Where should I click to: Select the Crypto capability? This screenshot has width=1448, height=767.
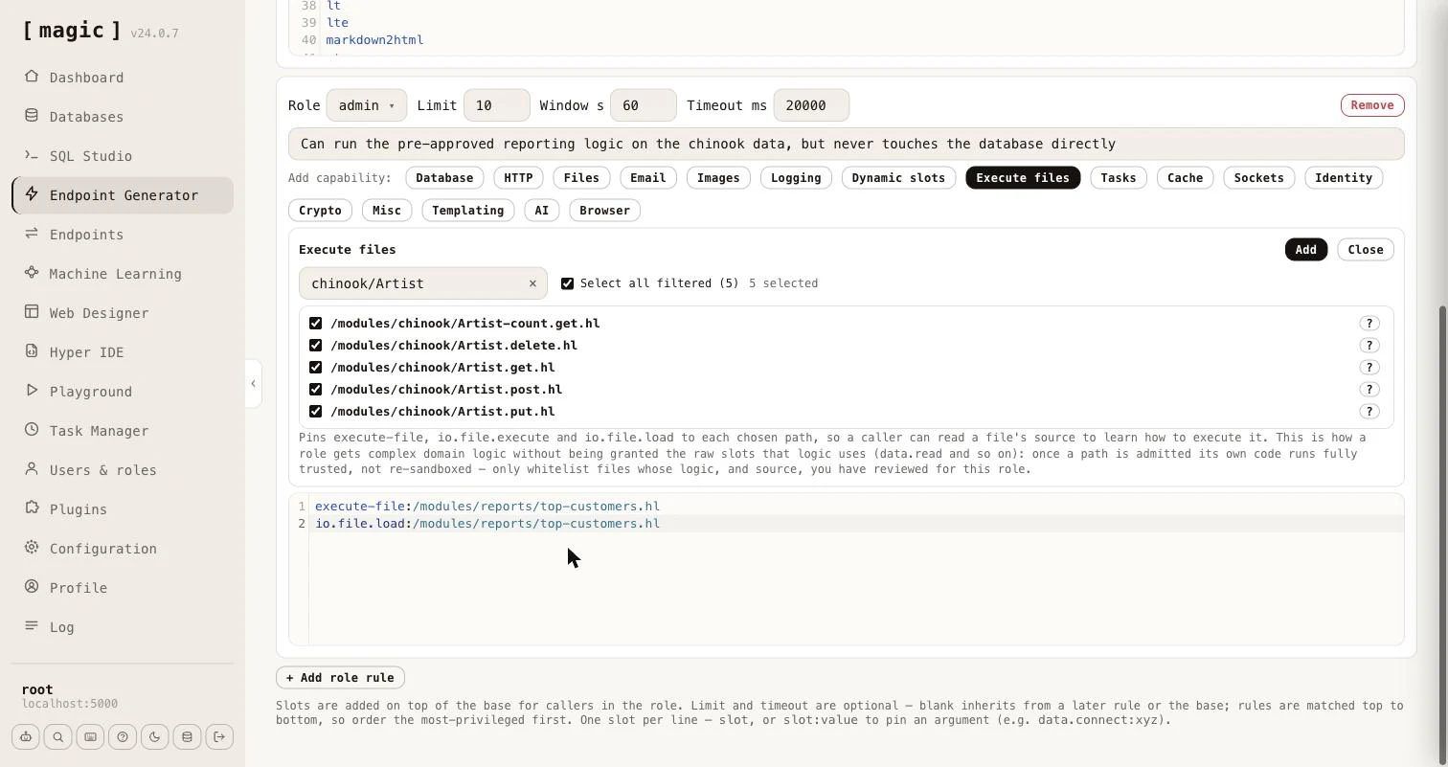[x=320, y=211]
